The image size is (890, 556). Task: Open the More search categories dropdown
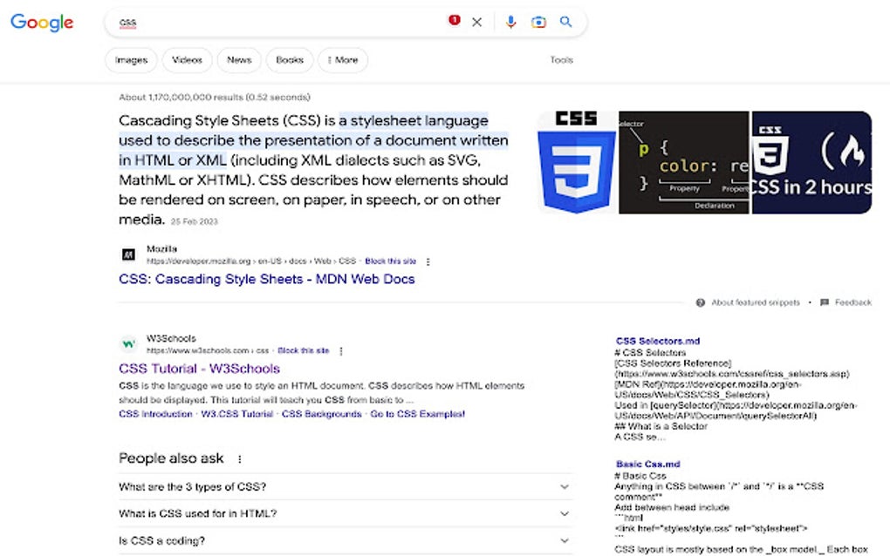342,60
